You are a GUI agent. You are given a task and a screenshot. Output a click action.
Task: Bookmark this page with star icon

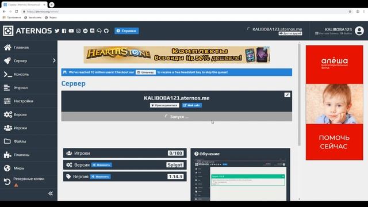pos(350,11)
